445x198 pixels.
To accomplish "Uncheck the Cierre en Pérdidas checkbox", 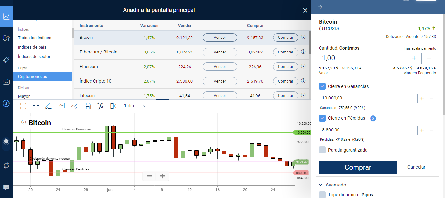I will pyautogui.click(x=322, y=118).
